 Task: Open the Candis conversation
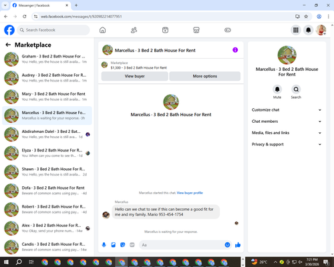coord(47,247)
